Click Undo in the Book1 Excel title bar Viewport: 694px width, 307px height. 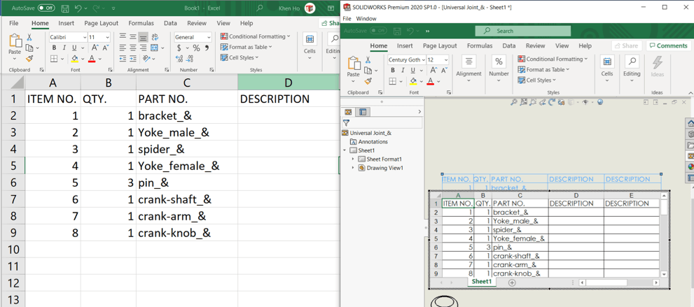[x=78, y=8]
